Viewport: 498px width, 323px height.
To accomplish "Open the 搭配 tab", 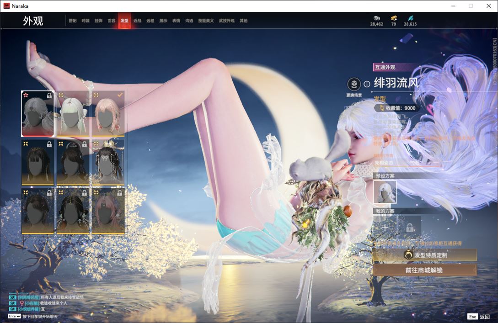I will click(73, 21).
